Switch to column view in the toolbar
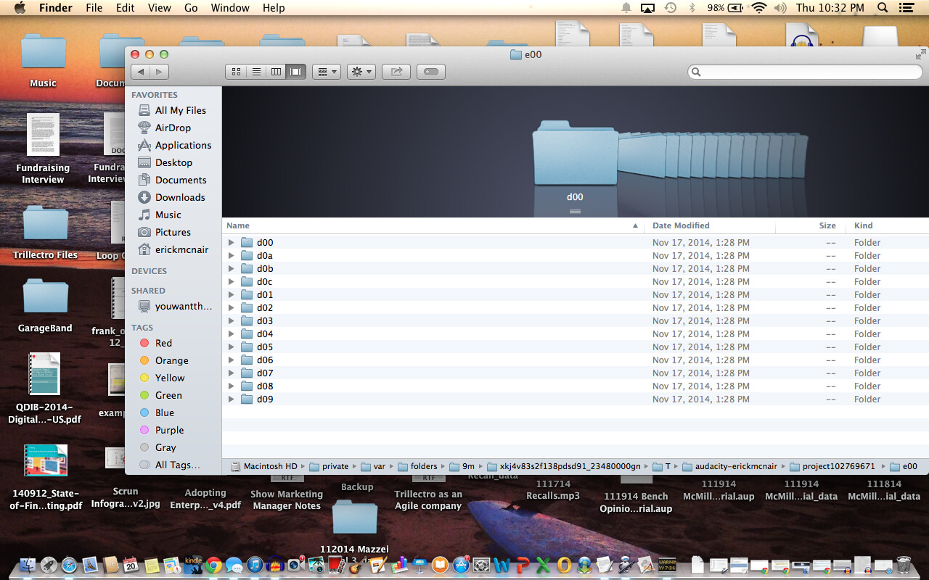The height and width of the screenshot is (580, 929). pyautogui.click(x=276, y=71)
